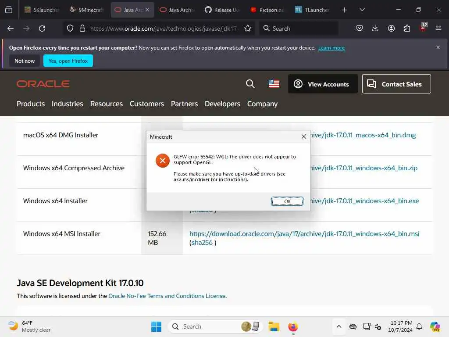Click the View Accounts button
449x337 pixels.
pyautogui.click(x=323, y=84)
